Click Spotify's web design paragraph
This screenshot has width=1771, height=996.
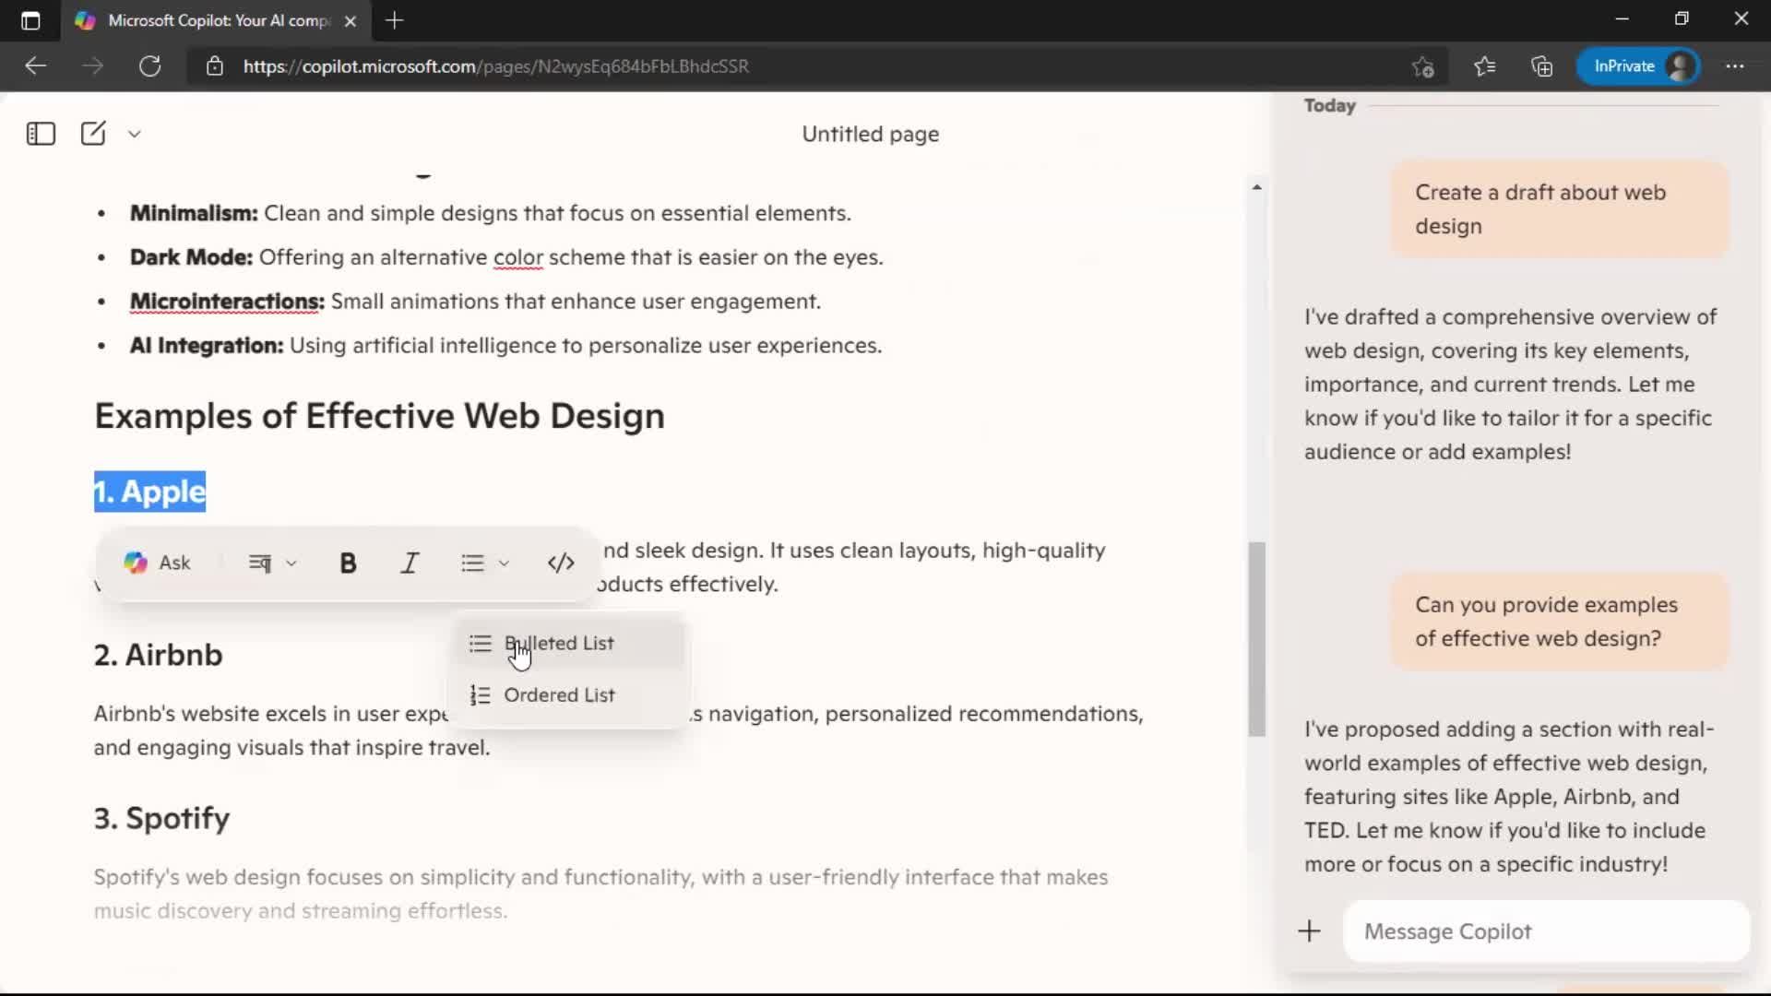[x=600, y=894]
